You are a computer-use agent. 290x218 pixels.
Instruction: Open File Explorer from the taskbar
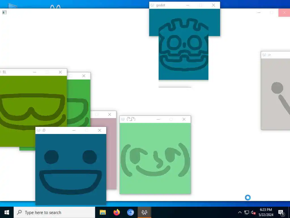tap(103, 212)
